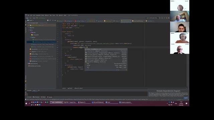This screenshot has width=214, height=120.
Task: Open Project panel options icon
Action: coord(53,20)
